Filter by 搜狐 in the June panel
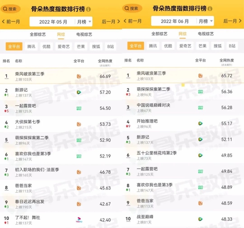The height and width of the screenshot is (228, 244). (x=217, y=46)
